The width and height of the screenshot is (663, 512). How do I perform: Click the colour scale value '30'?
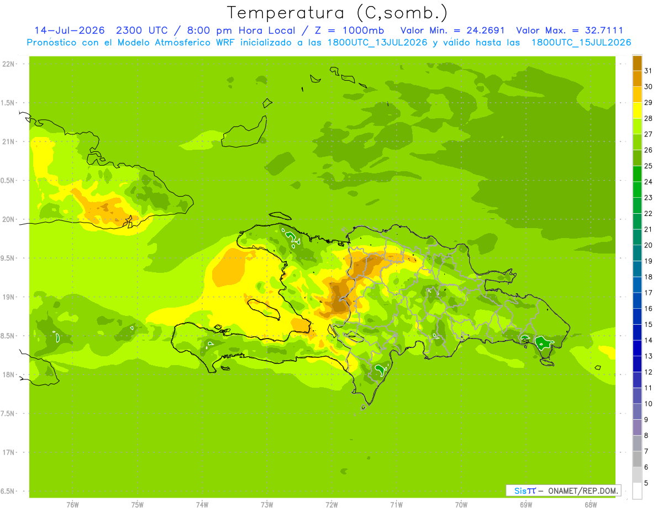pyautogui.click(x=649, y=87)
